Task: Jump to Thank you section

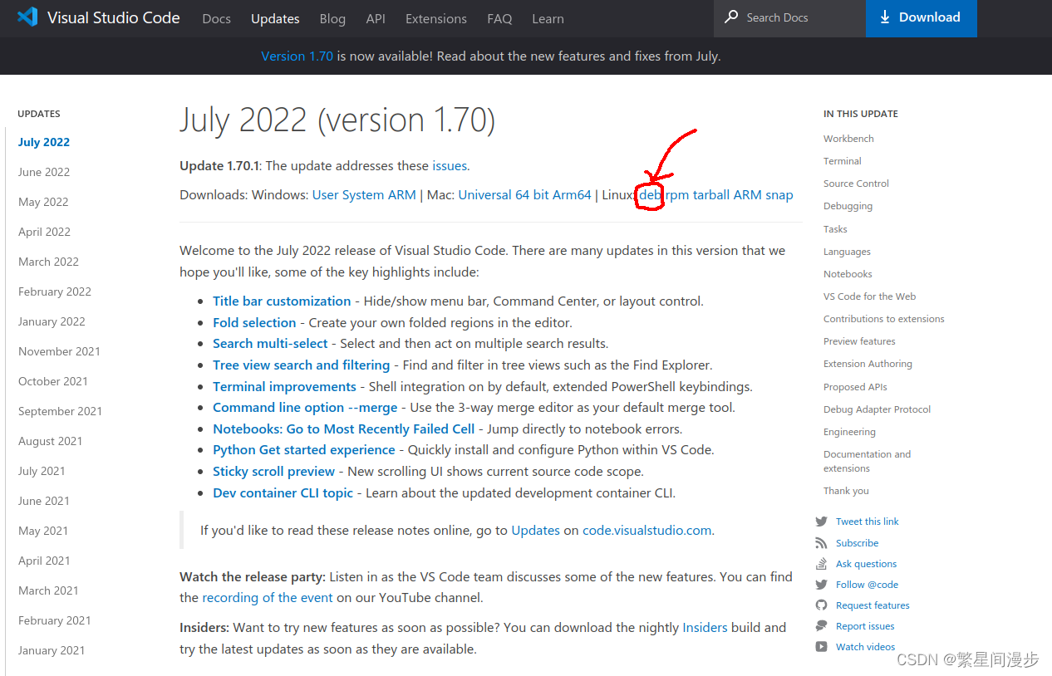Action: [846, 491]
